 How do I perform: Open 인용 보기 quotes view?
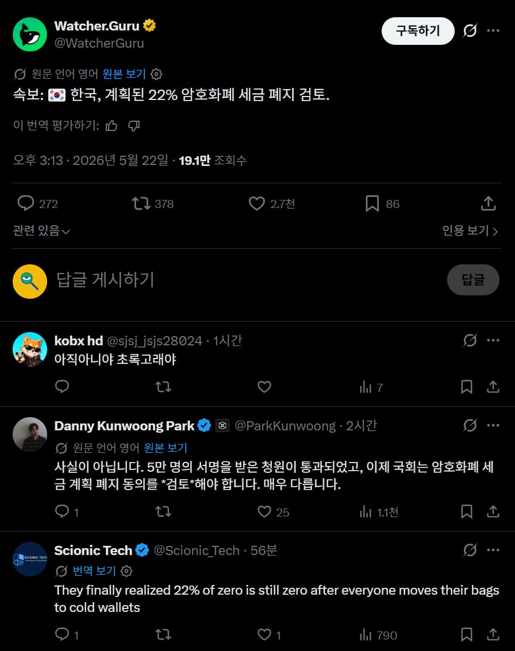(x=470, y=231)
